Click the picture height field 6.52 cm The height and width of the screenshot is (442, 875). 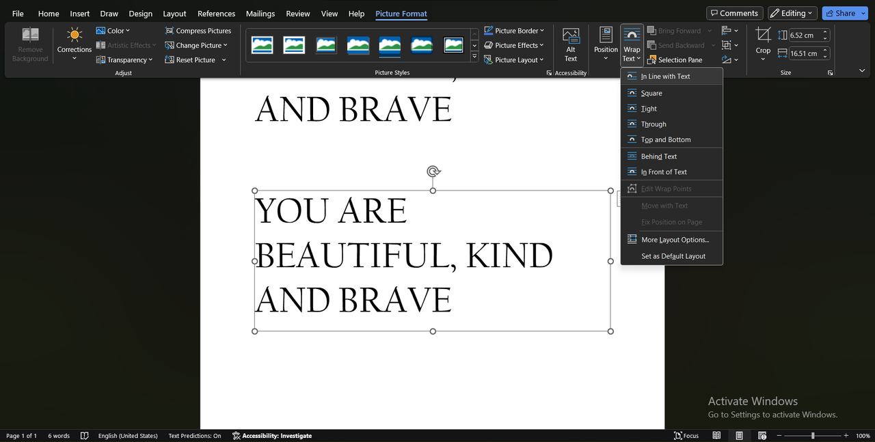click(x=805, y=35)
